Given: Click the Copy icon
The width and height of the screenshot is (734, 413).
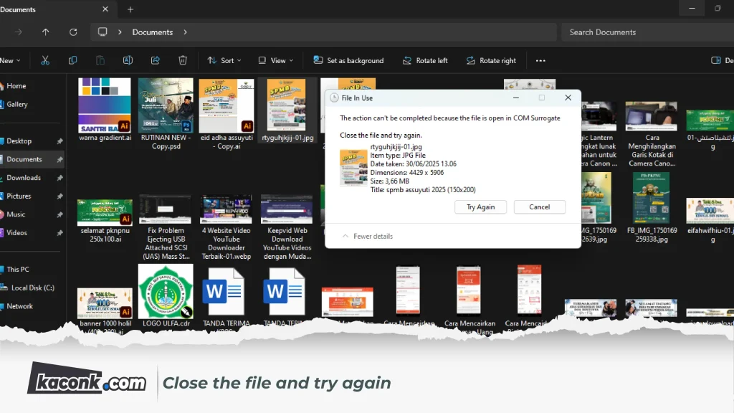Looking at the screenshot, I should click(x=72, y=60).
